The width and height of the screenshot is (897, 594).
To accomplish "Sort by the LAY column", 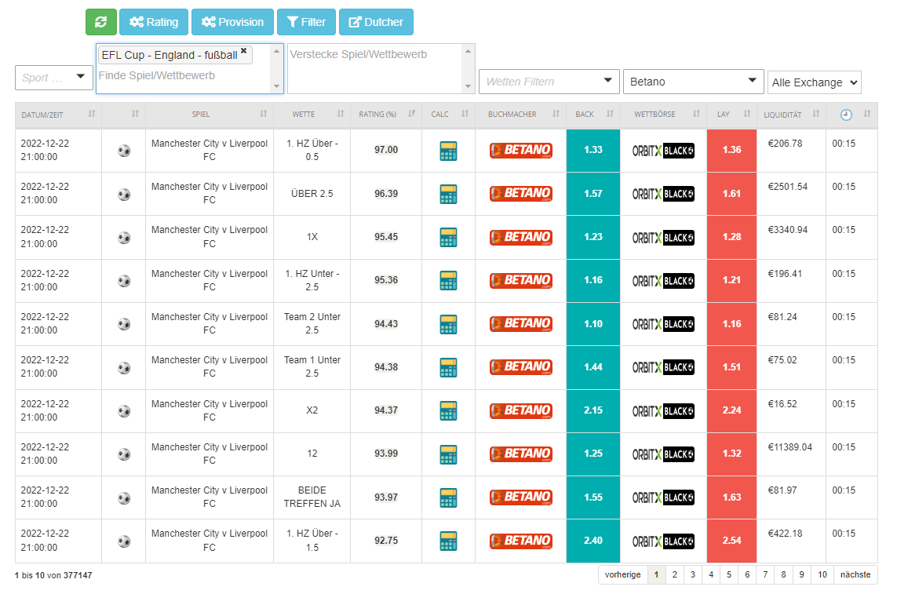I will click(731, 115).
